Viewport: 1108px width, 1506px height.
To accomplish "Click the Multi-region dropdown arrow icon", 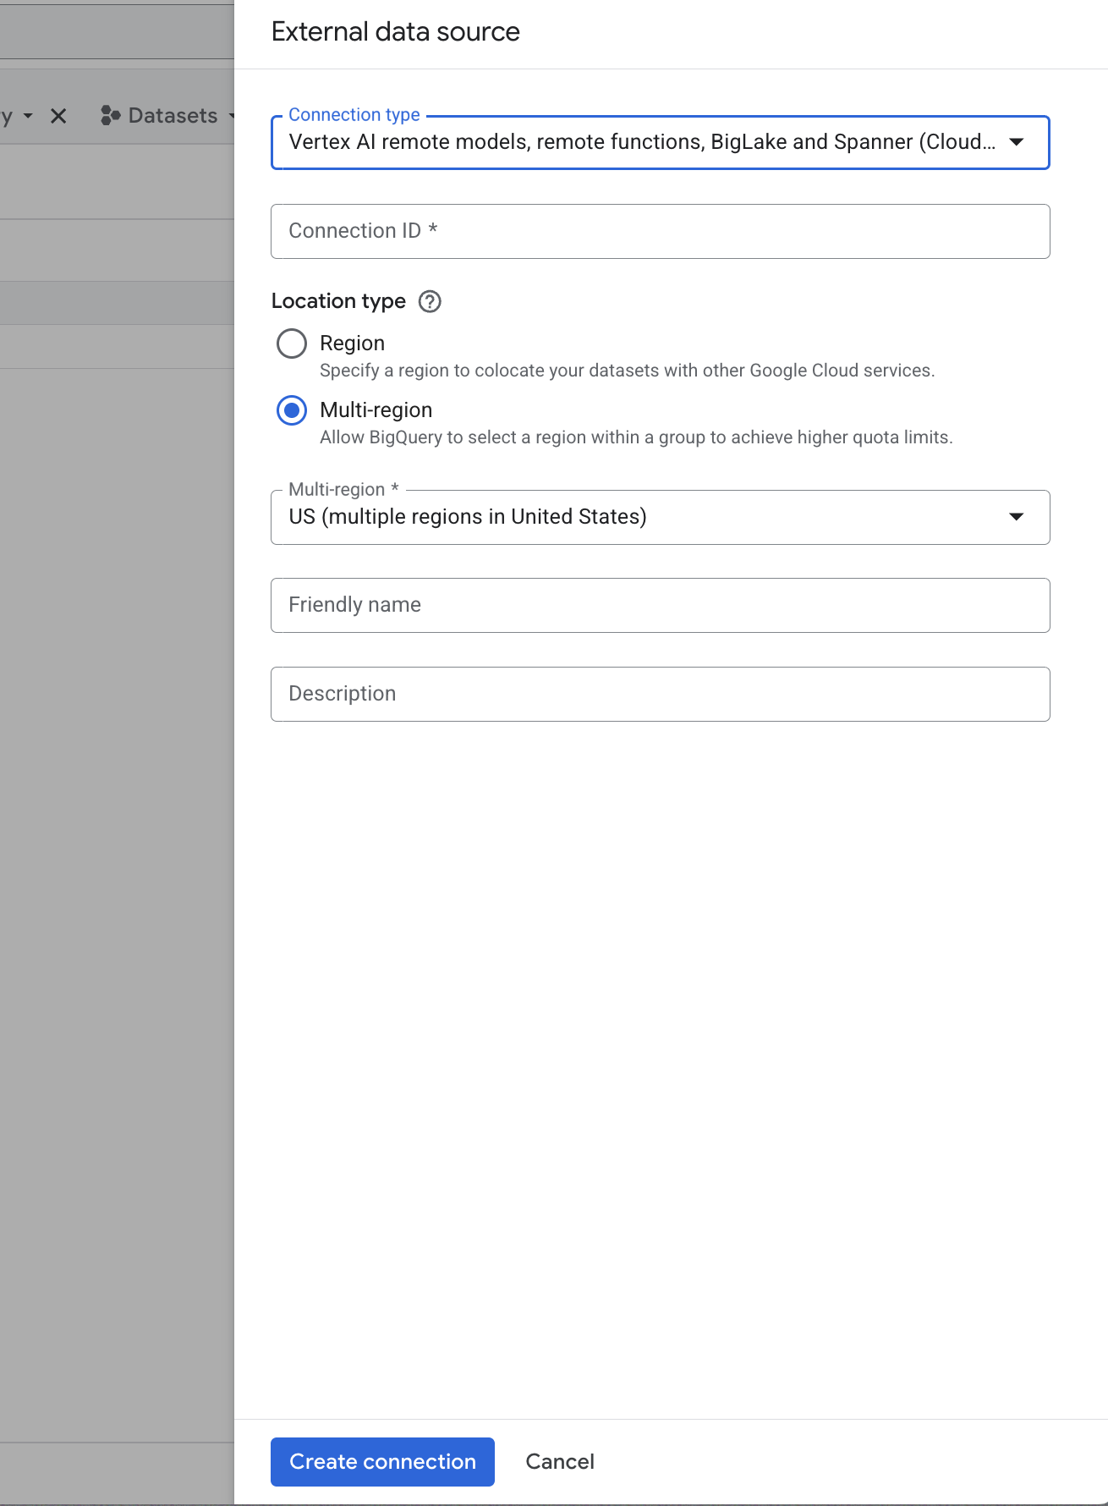I will pos(1017,517).
